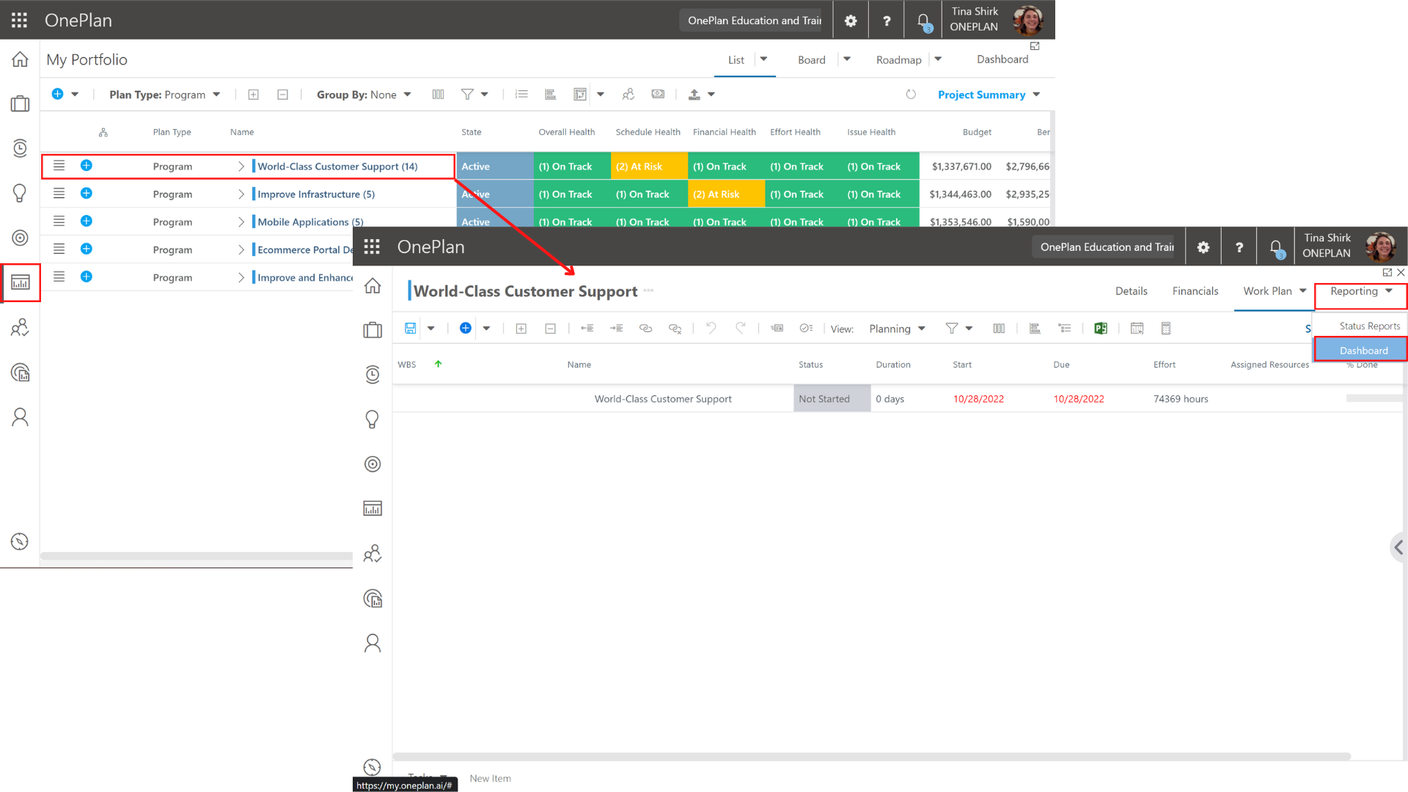Click the export upload icon in My Portfolio toolbar
Image resolution: width=1408 pixels, height=792 pixels.
pyautogui.click(x=694, y=95)
